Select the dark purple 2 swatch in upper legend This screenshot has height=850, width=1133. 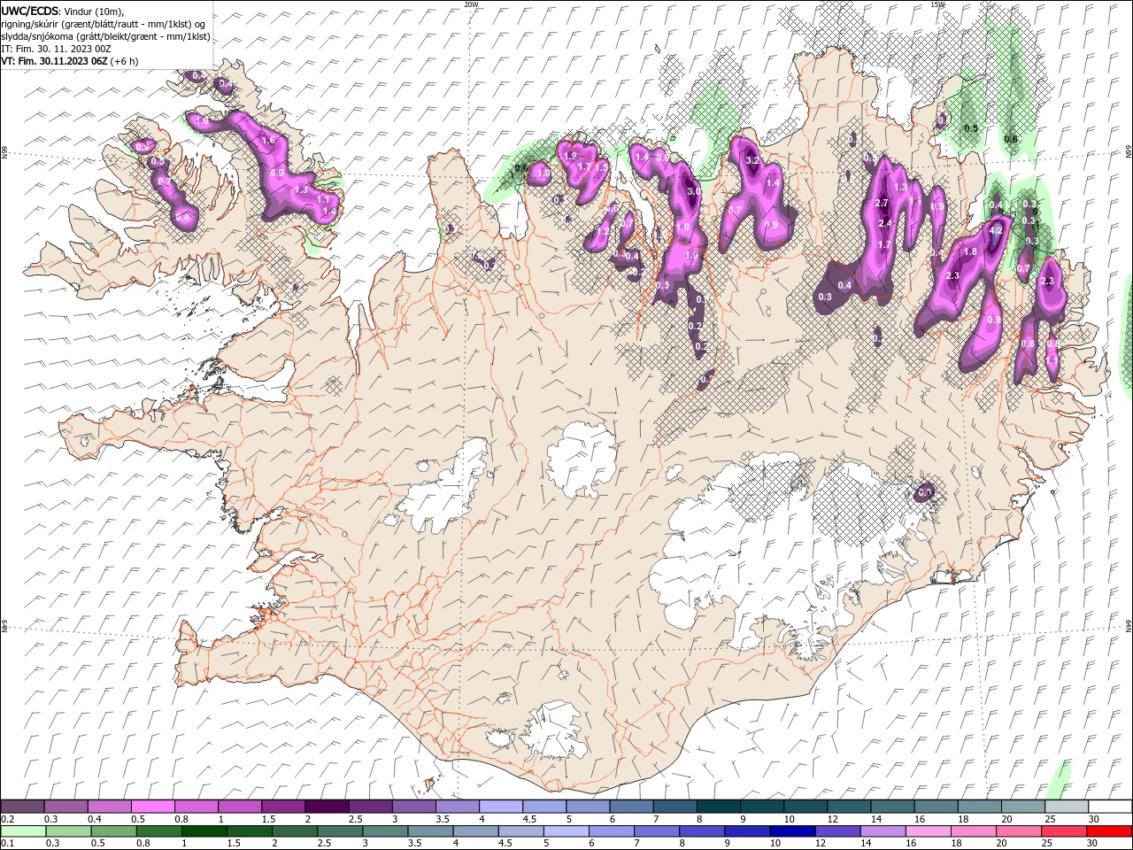[326, 807]
